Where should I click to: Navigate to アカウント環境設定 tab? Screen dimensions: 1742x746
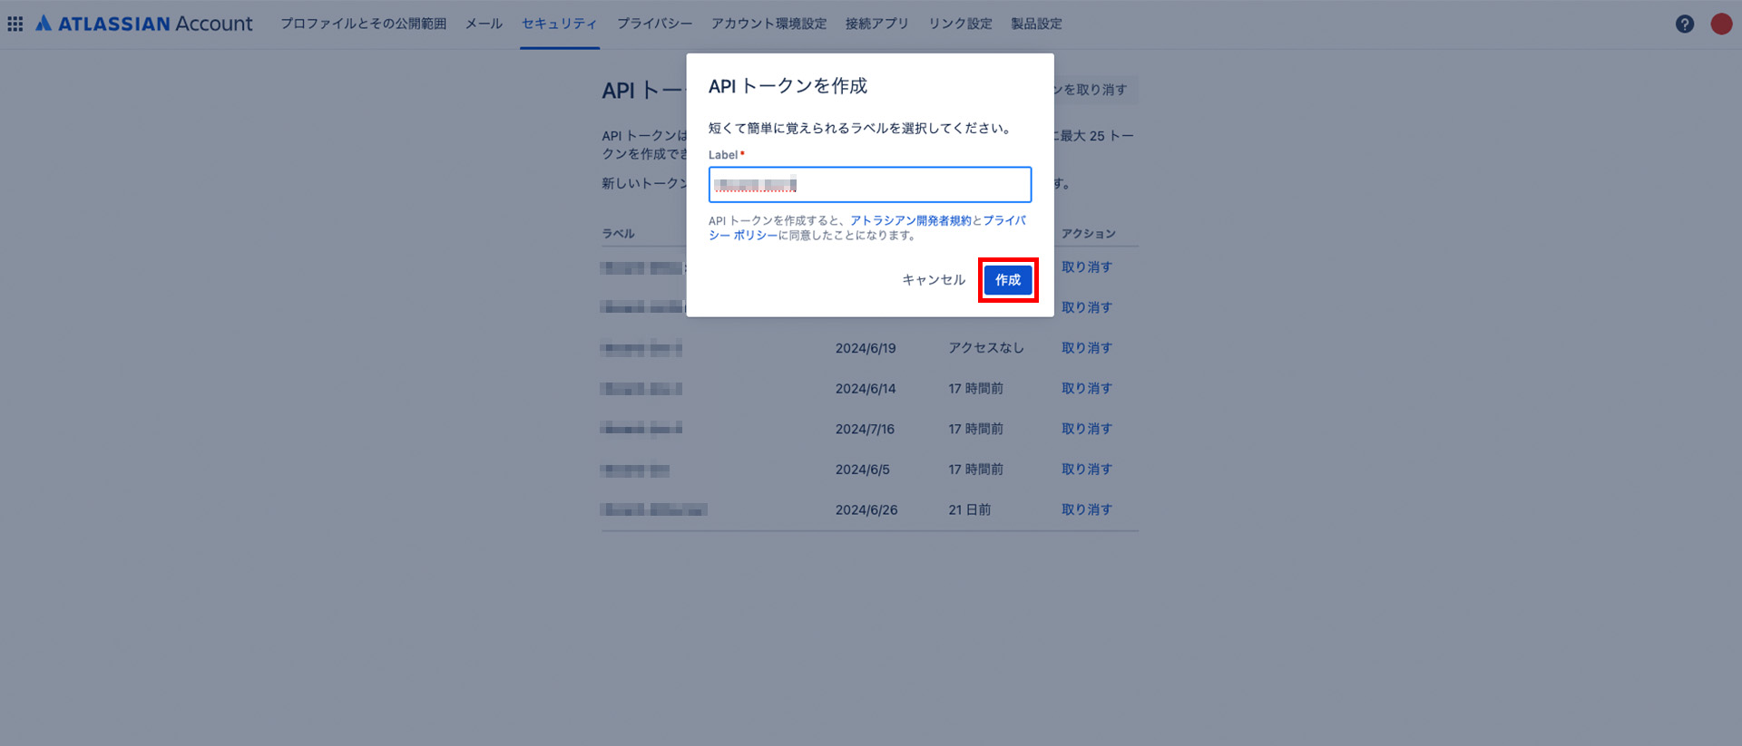pos(768,24)
